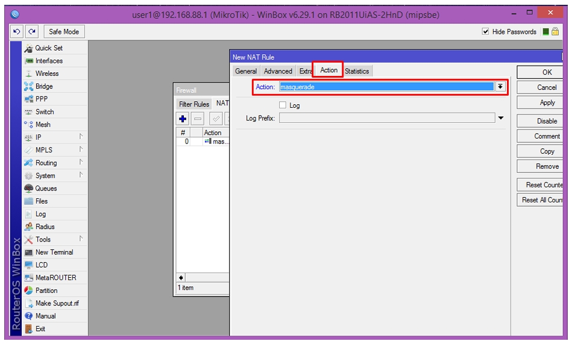This screenshot has width=572, height=344.
Task: Switch to the General tab
Action: [x=246, y=71]
